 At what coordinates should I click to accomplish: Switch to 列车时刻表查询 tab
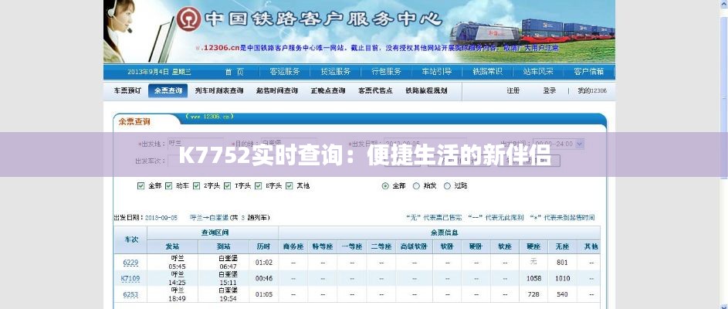coord(219,91)
